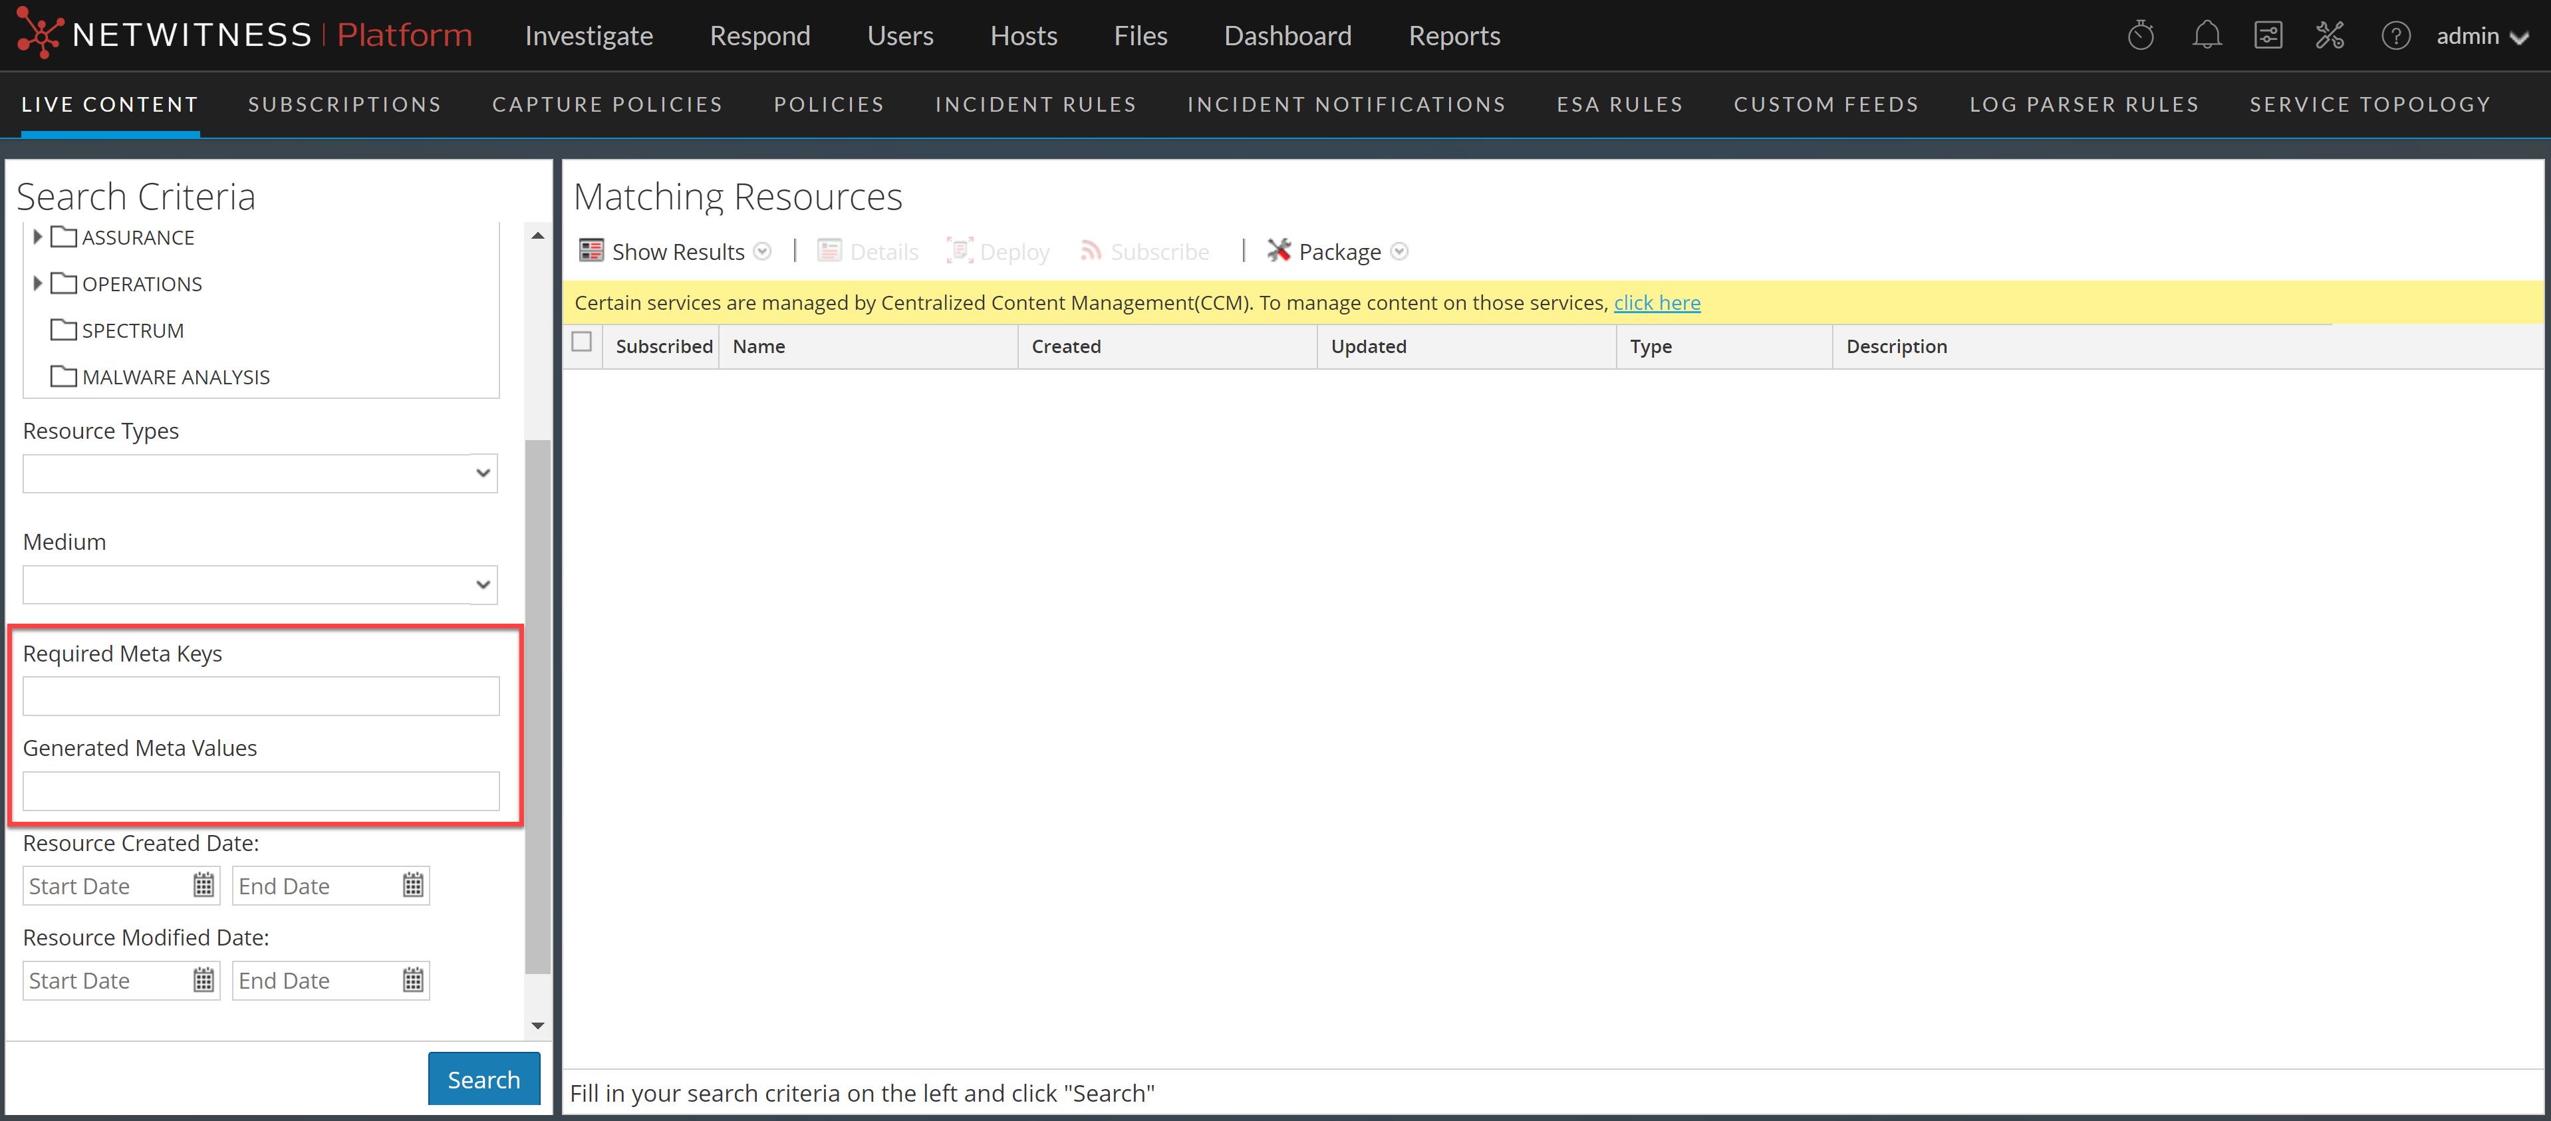Click the blue Search button

click(483, 1078)
